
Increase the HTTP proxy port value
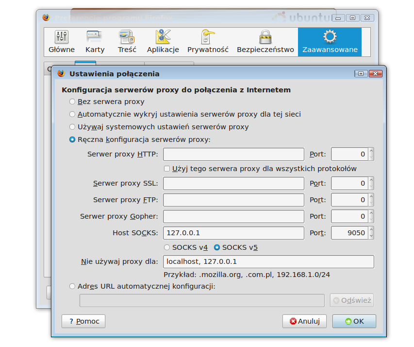(371, 151)
